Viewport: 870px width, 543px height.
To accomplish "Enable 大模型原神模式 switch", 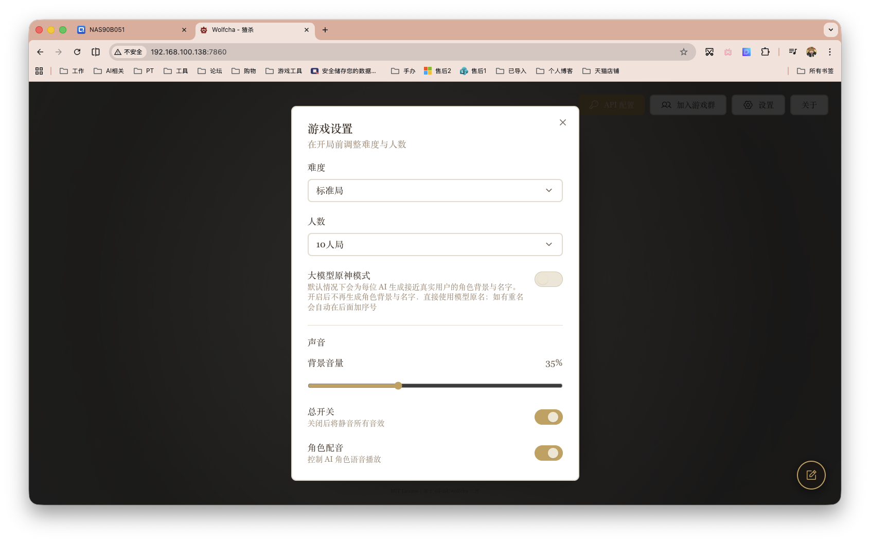I will tap(548, 279).
